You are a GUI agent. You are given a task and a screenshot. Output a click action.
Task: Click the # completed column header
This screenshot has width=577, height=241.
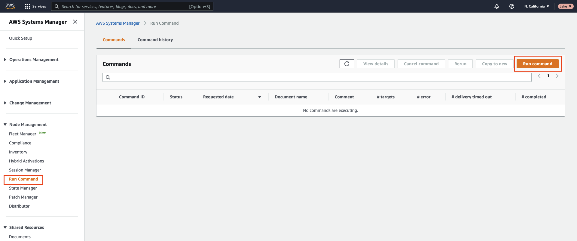pos(534,97)
